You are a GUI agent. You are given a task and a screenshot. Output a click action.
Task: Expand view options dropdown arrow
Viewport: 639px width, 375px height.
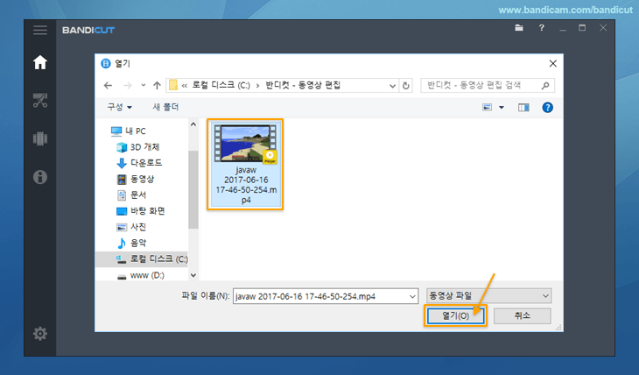(502, 107)
